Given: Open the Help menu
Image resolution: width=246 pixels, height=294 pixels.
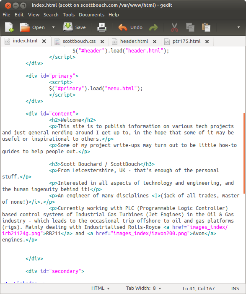Looking at the screenshot, I should point(114,15).
